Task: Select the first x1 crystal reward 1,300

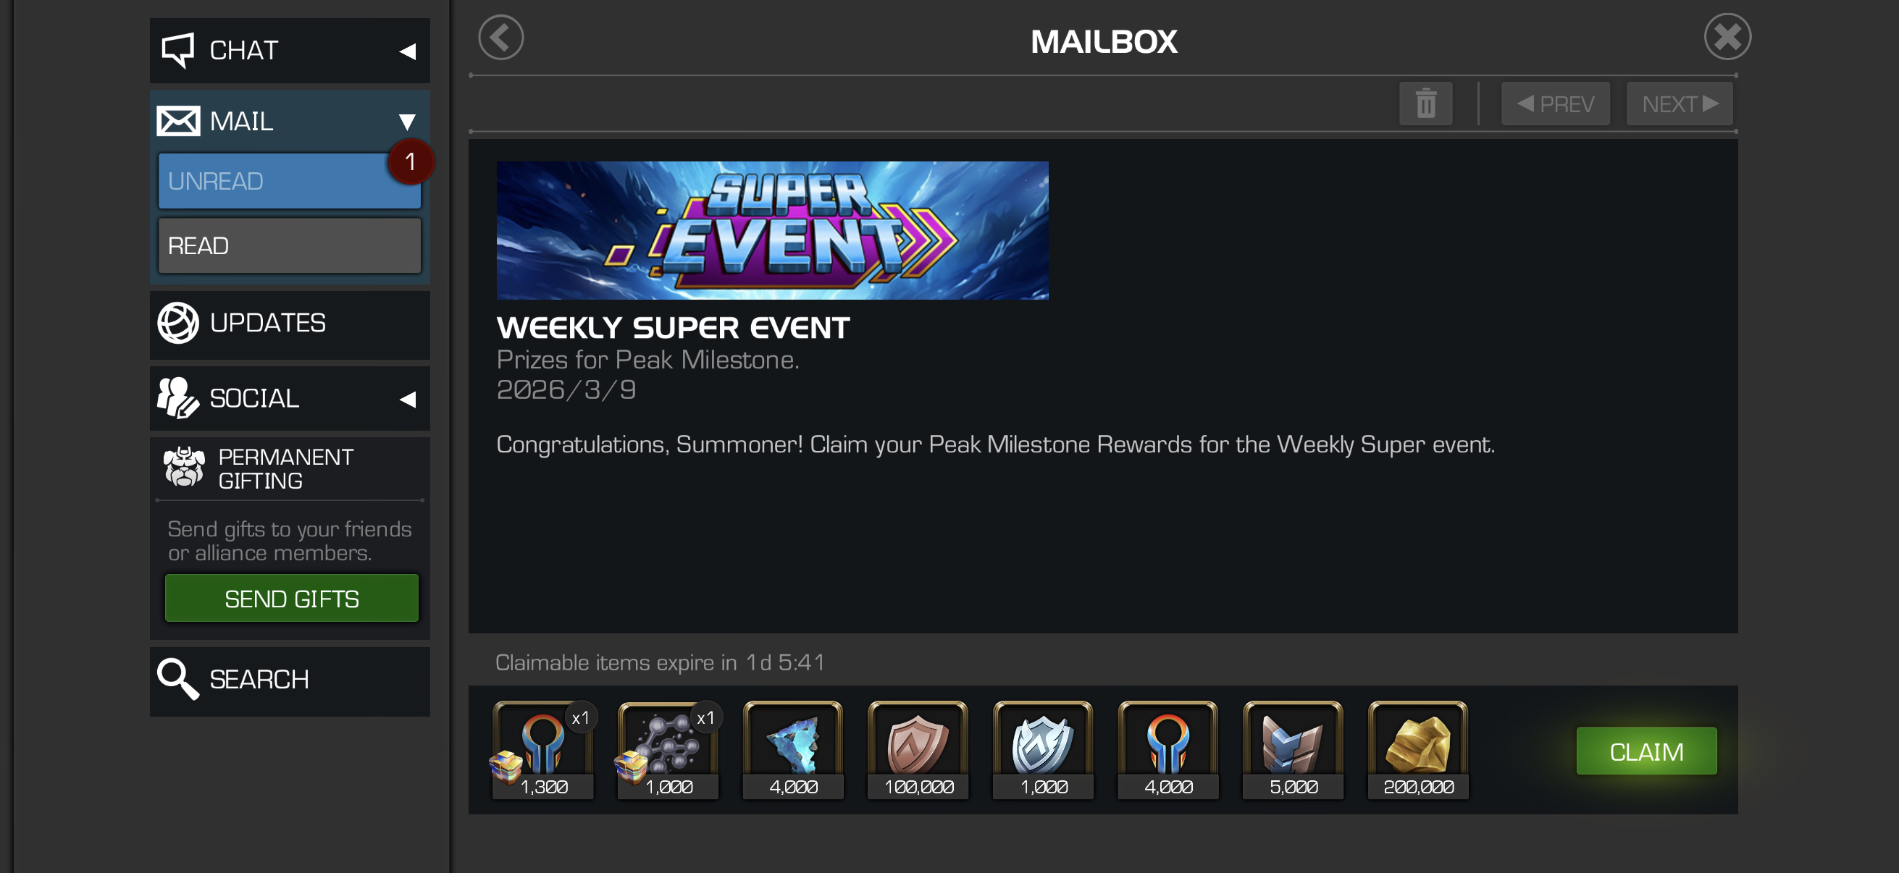Action: point(543,750)
